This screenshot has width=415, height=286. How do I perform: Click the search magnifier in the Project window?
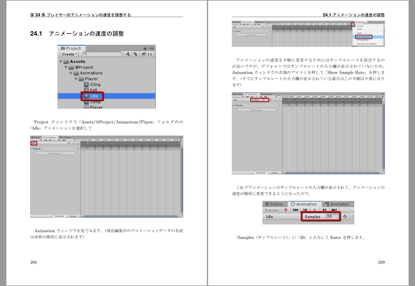86,54
